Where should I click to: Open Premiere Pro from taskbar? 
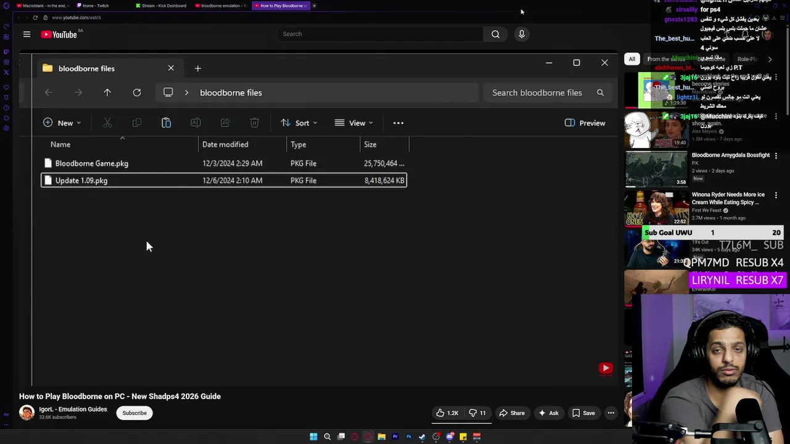click(395, 437)
